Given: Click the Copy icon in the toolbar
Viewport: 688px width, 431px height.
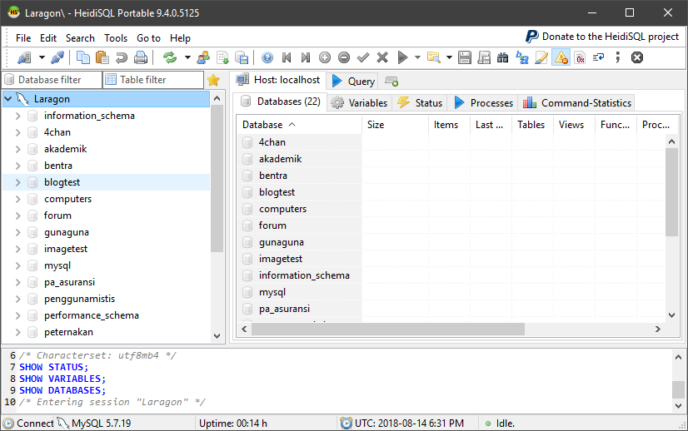Looking at the screenshot, I should (x=82, y=57).
